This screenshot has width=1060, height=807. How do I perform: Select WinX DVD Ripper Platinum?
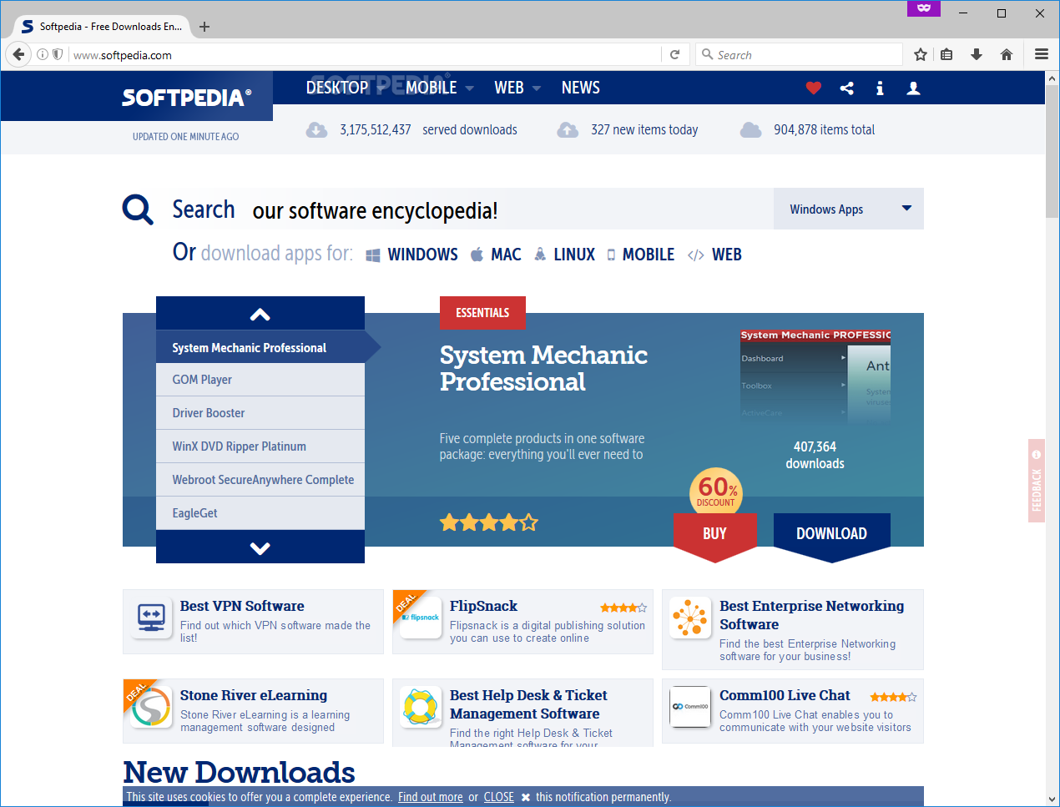tap(260, 446)
